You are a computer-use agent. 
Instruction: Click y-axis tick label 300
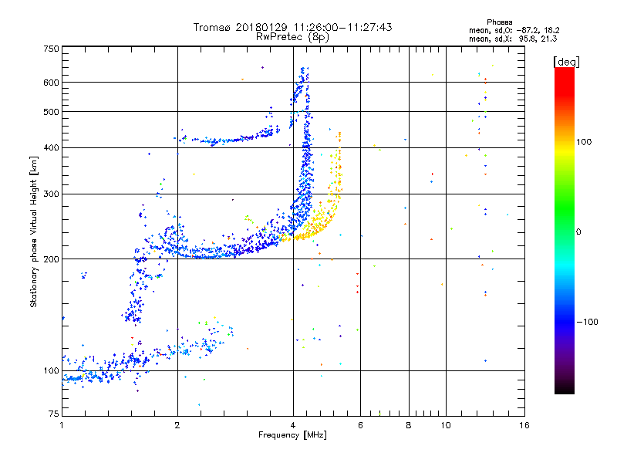(51, 194)
